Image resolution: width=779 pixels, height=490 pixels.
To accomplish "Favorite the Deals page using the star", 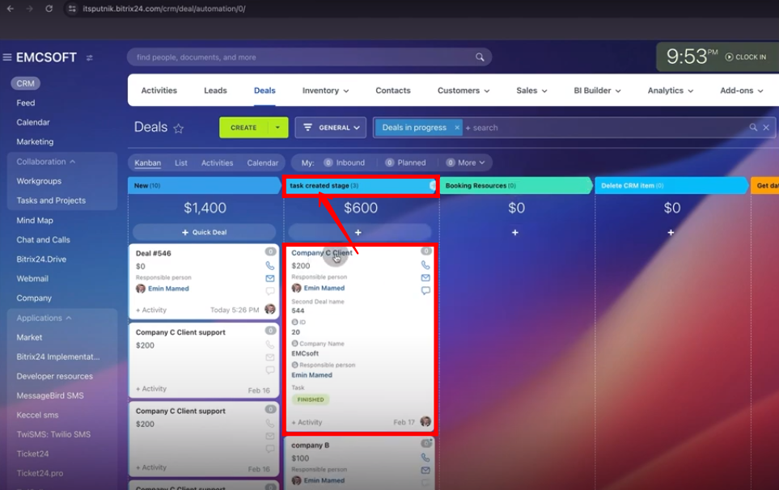I will tap(177, 128).
